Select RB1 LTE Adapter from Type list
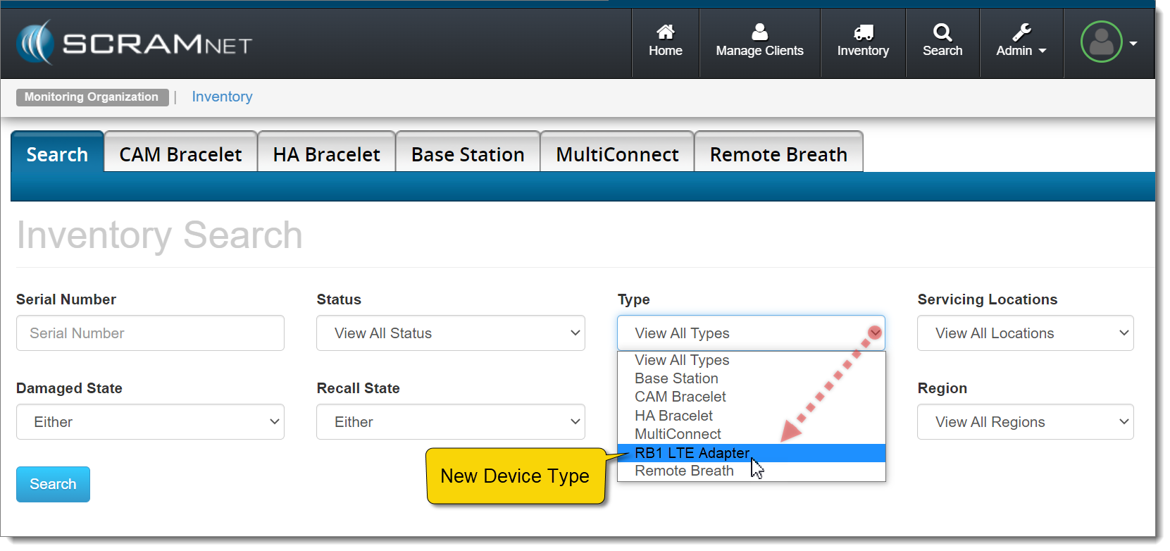 click(x=692, y=453)
